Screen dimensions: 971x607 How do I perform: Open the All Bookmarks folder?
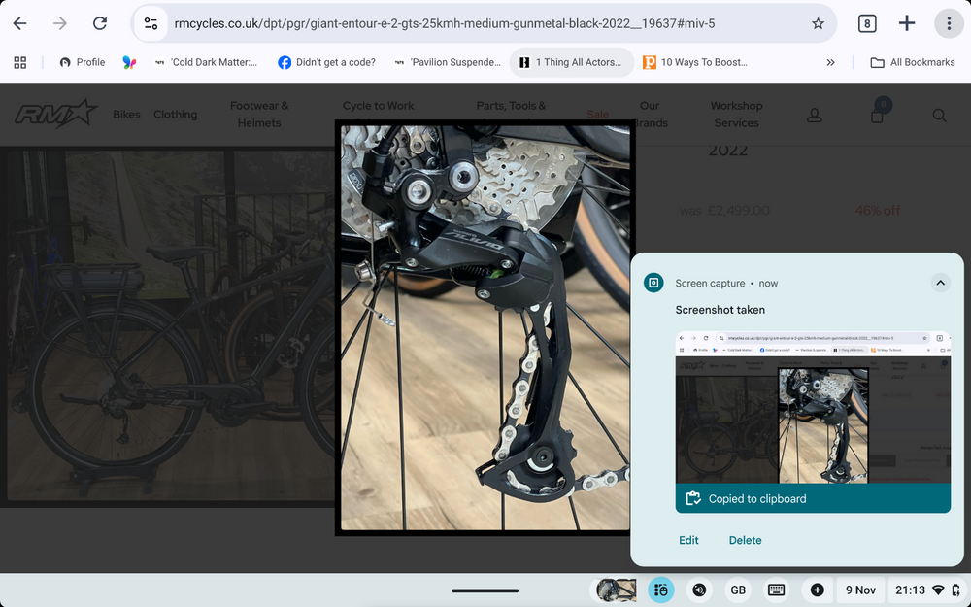(913, 62)
